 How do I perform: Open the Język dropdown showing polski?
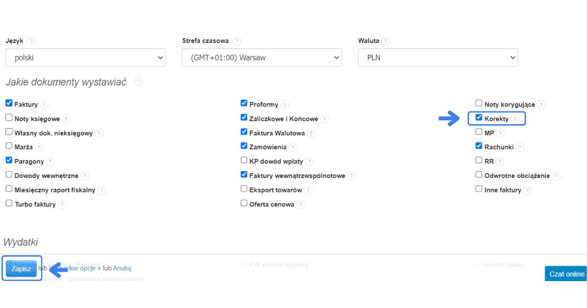(x=86, y=58)
